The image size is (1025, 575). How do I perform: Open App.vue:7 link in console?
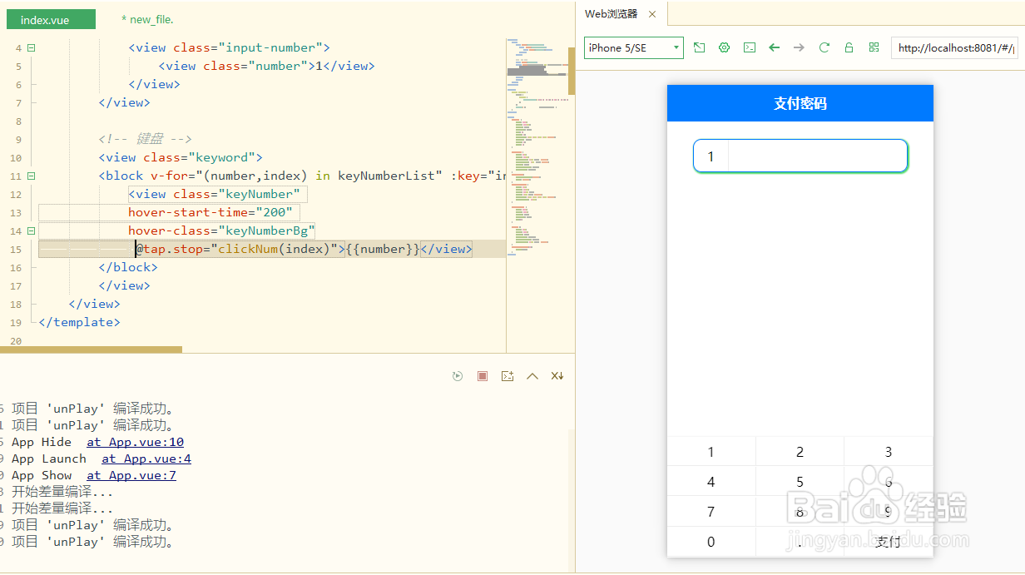pyautogui.click(x=131, y=475)
